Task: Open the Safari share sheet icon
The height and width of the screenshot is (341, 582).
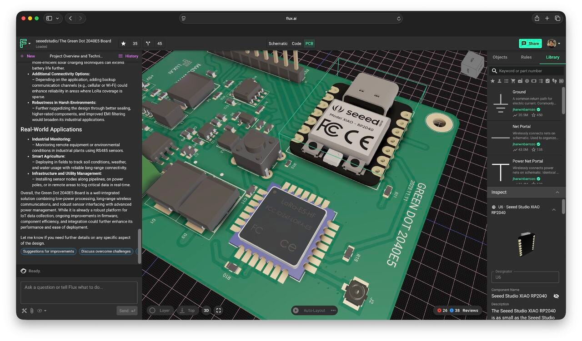Action: click(x=537, y=18)
